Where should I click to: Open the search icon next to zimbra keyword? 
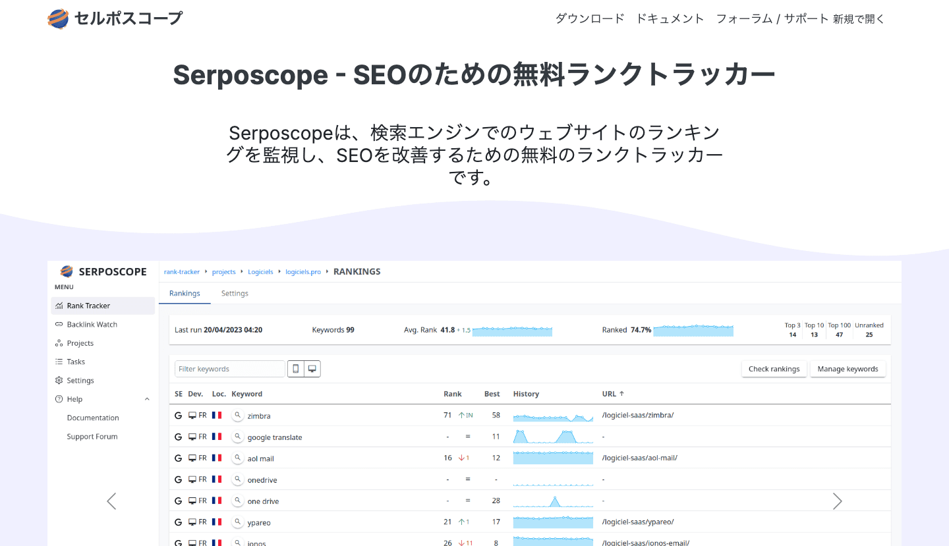click(x=238, y=415)
